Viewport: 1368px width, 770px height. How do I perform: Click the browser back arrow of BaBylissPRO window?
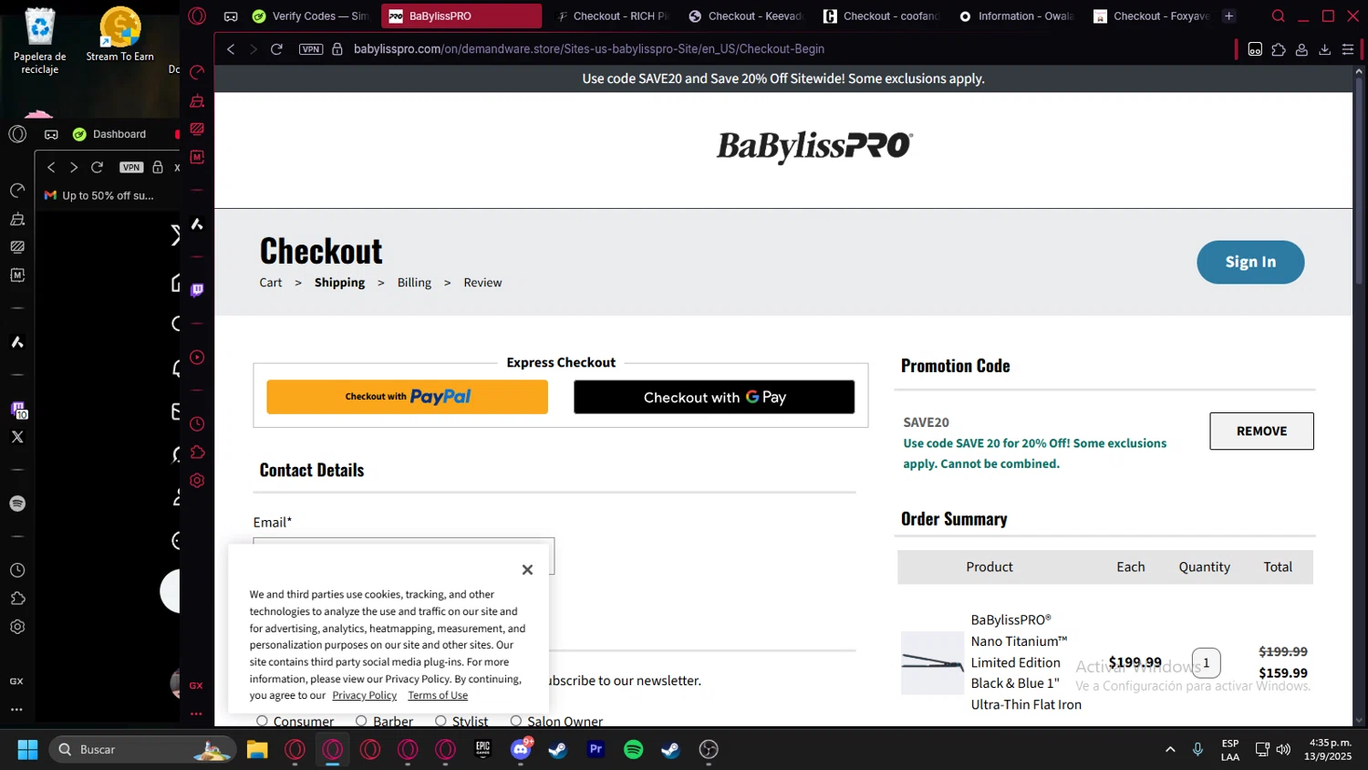tap(231, 49)
